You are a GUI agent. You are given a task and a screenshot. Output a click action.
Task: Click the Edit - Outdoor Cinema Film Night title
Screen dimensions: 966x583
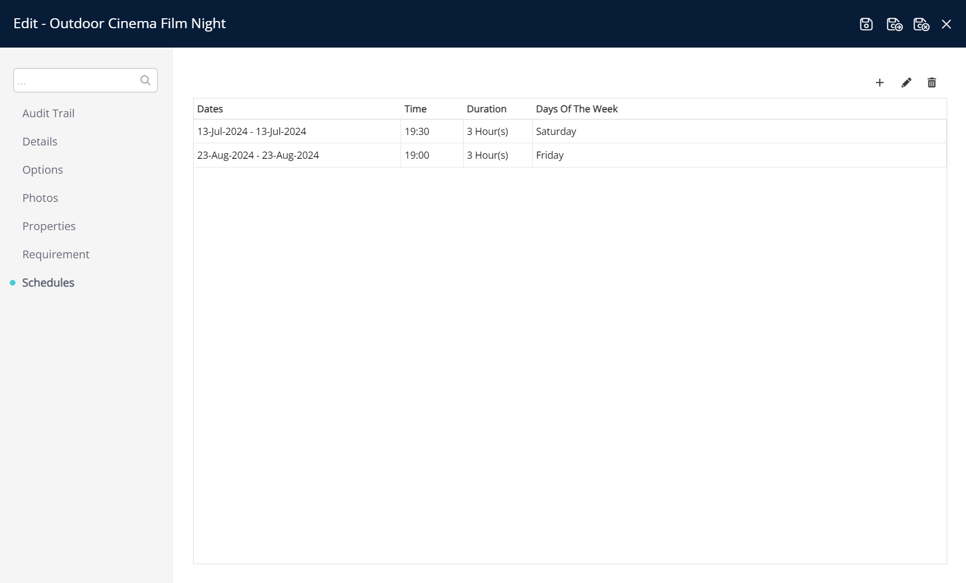[x=120, y=24]
